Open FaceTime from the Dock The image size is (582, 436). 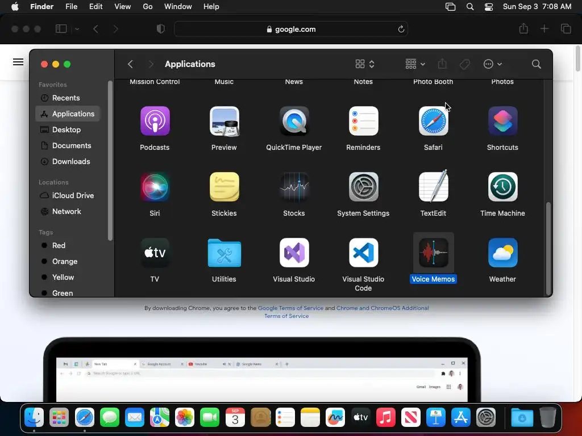point(210,418)
